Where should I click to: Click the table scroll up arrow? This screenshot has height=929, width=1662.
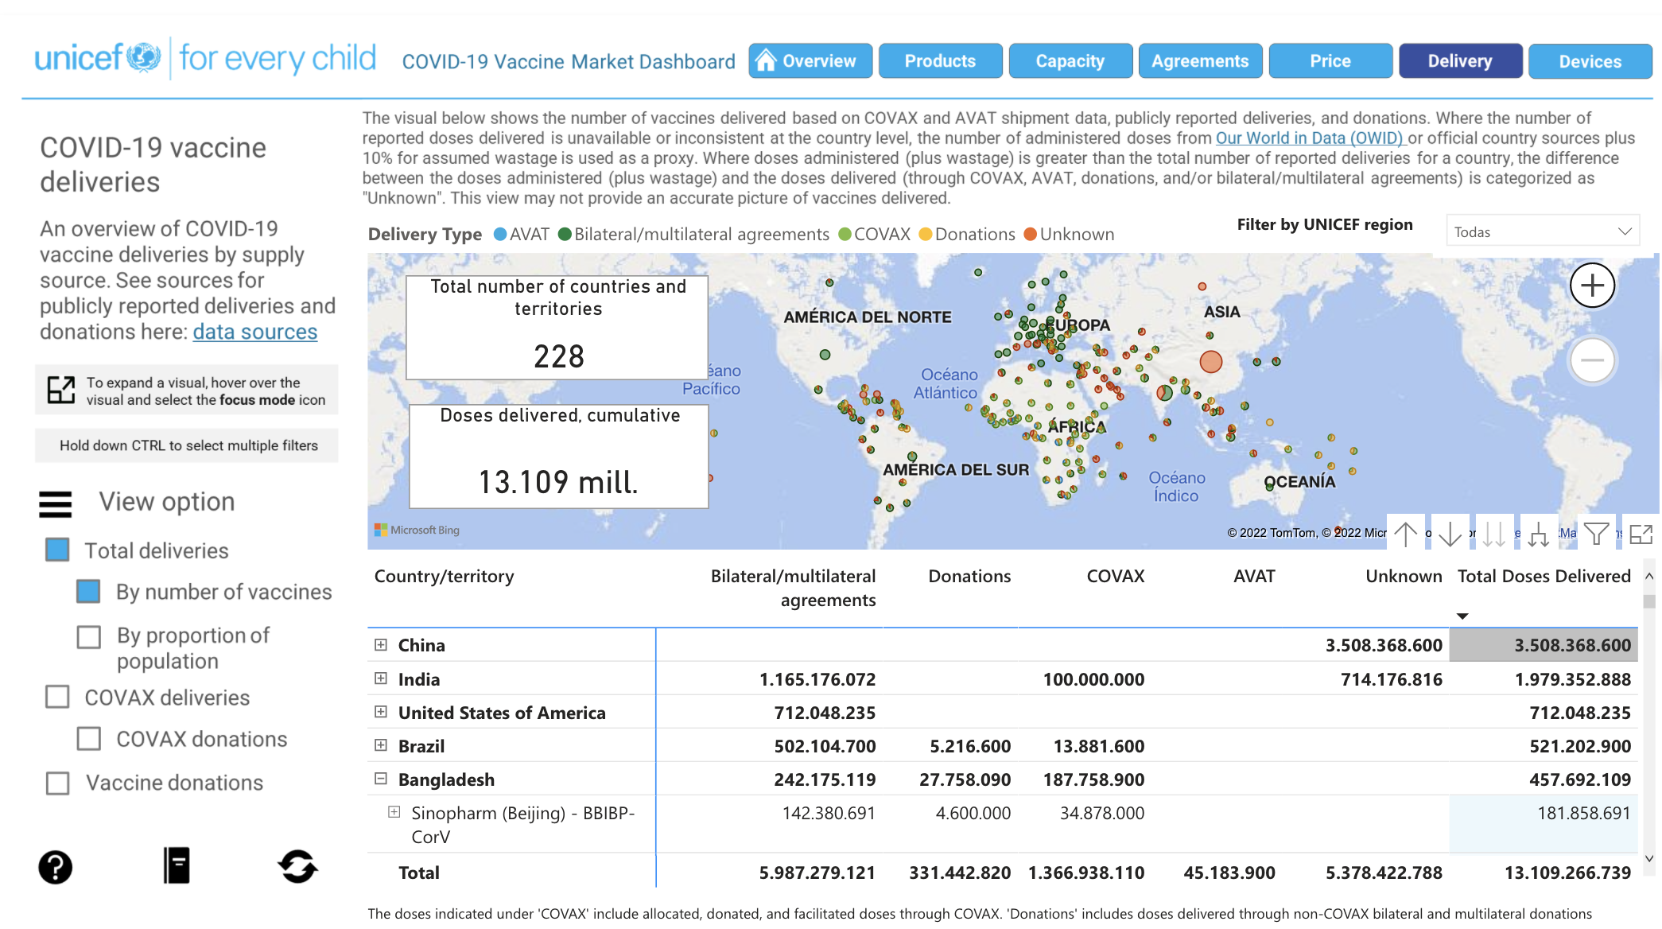(x=1649, y=576)
